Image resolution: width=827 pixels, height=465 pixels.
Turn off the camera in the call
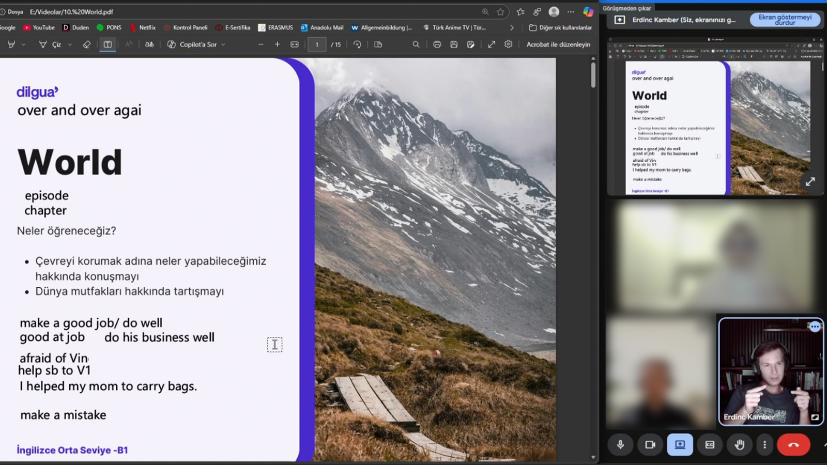click(x=650, y=444)
